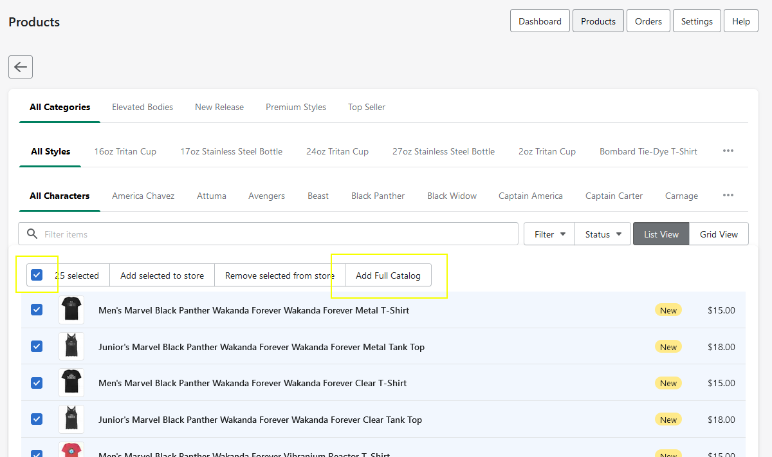Select the 24oz Tritan Cup style tab

337,151
